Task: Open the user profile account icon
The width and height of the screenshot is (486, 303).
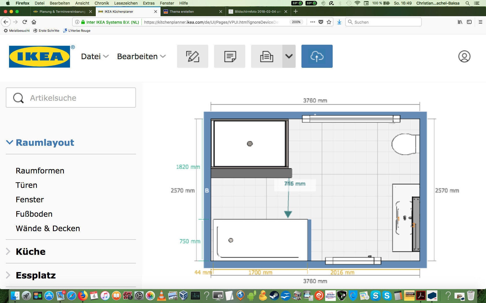Action: coord(464,57)
